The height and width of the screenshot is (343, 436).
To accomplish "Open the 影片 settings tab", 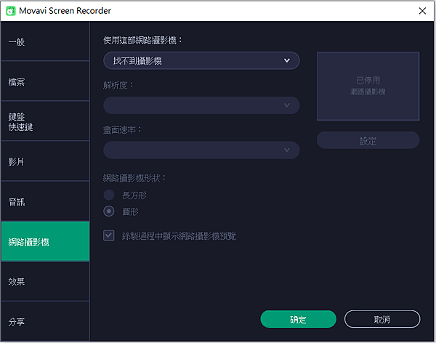I will click(x=45, y=161).
